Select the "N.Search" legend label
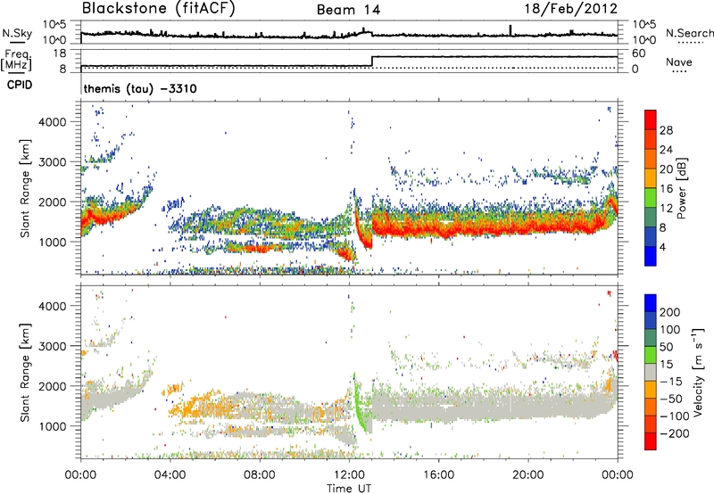The image size is (714, 494). pyautogui.click(x=689, y=33)
